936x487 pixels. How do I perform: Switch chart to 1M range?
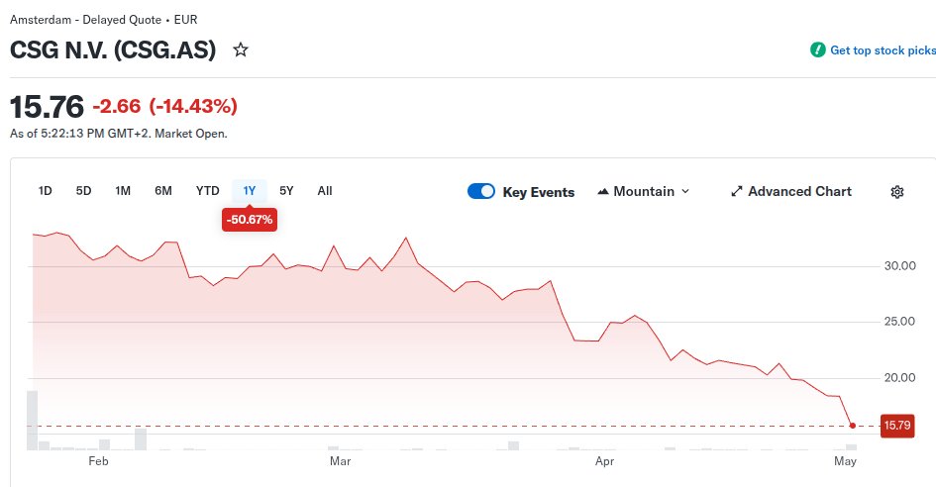[123, 191]
